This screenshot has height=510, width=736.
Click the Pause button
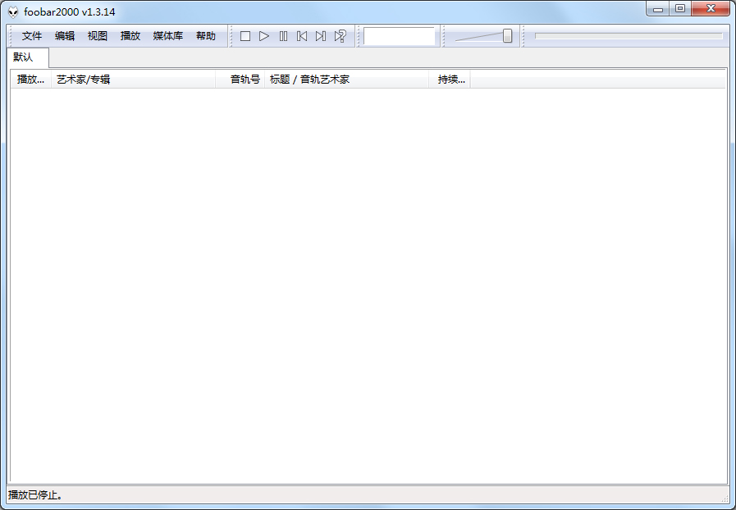click(x=283, y=36)
